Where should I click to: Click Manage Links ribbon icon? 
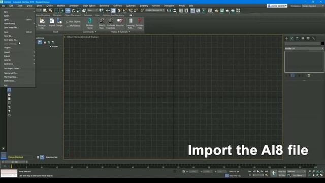(42, 23)
